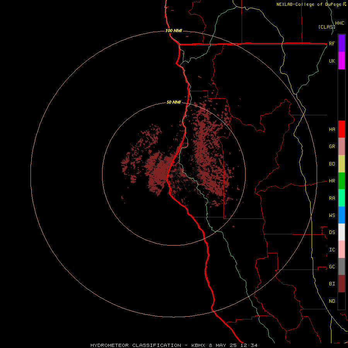Click the HR green legend swatch
The width and height of the screenshot is (348, 348).
341,181
